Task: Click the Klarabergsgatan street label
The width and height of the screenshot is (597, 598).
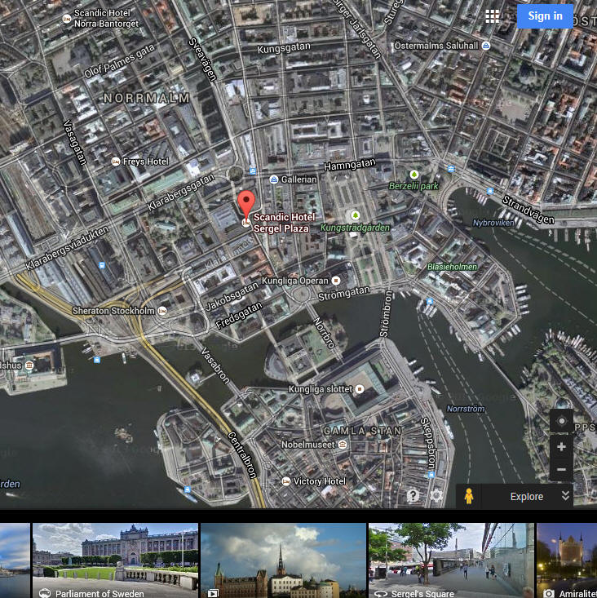Action: coord(181,192)
